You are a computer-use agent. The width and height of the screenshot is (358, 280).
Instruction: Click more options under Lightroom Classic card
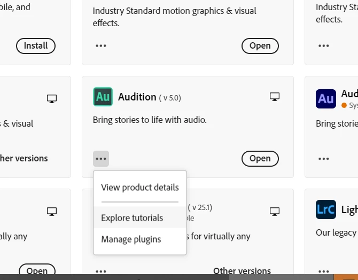click(324, 271)
